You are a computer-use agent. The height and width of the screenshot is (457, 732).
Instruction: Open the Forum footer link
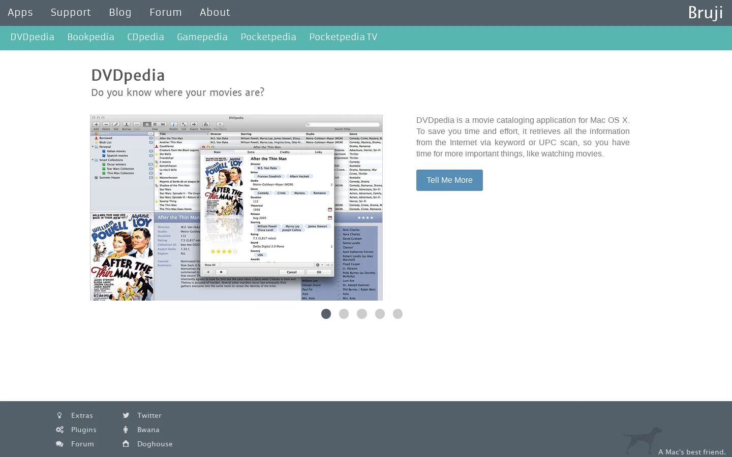(x=82, y=444)
